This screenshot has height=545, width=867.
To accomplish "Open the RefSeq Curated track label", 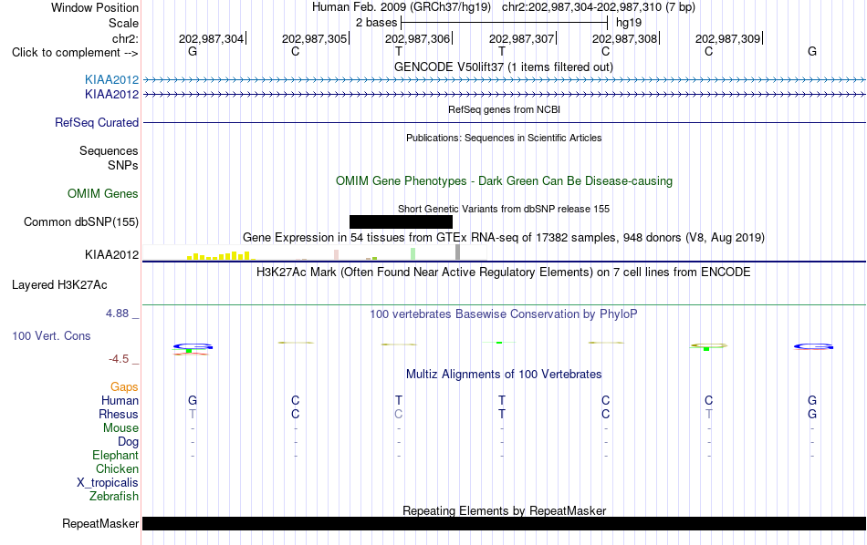I will click(97, 123).
